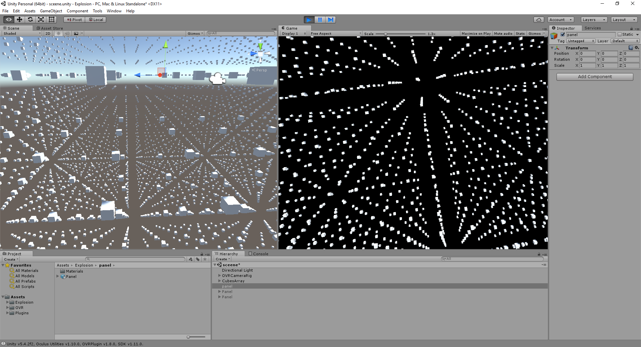Toggle scene lighting sun icon
Viewport: 641px width, 347px height.
[x=59, y=33]
